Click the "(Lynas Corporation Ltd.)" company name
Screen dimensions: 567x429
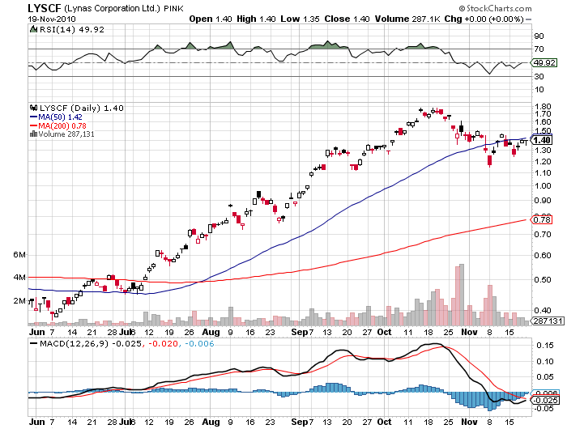click(x=112, y=8)
